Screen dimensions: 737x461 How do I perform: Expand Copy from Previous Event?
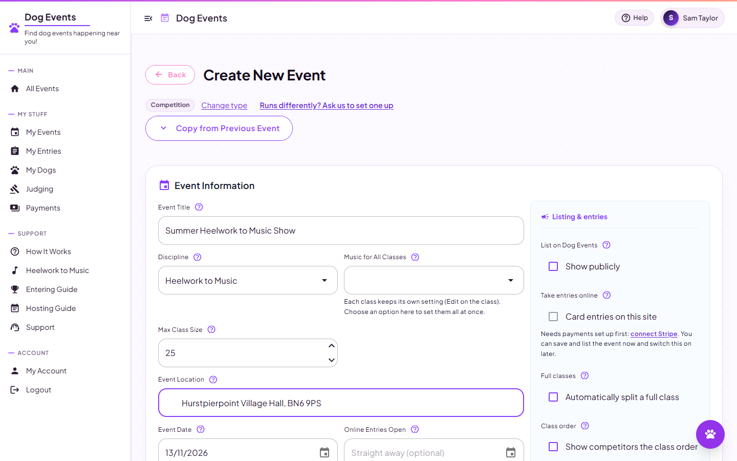point(219,128)
